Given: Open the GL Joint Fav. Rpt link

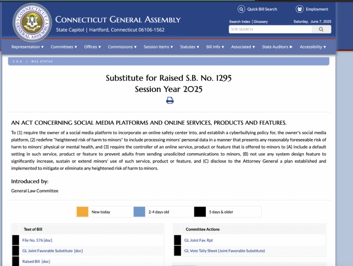Looking at the screenshot, I should [x=199, y=240].
